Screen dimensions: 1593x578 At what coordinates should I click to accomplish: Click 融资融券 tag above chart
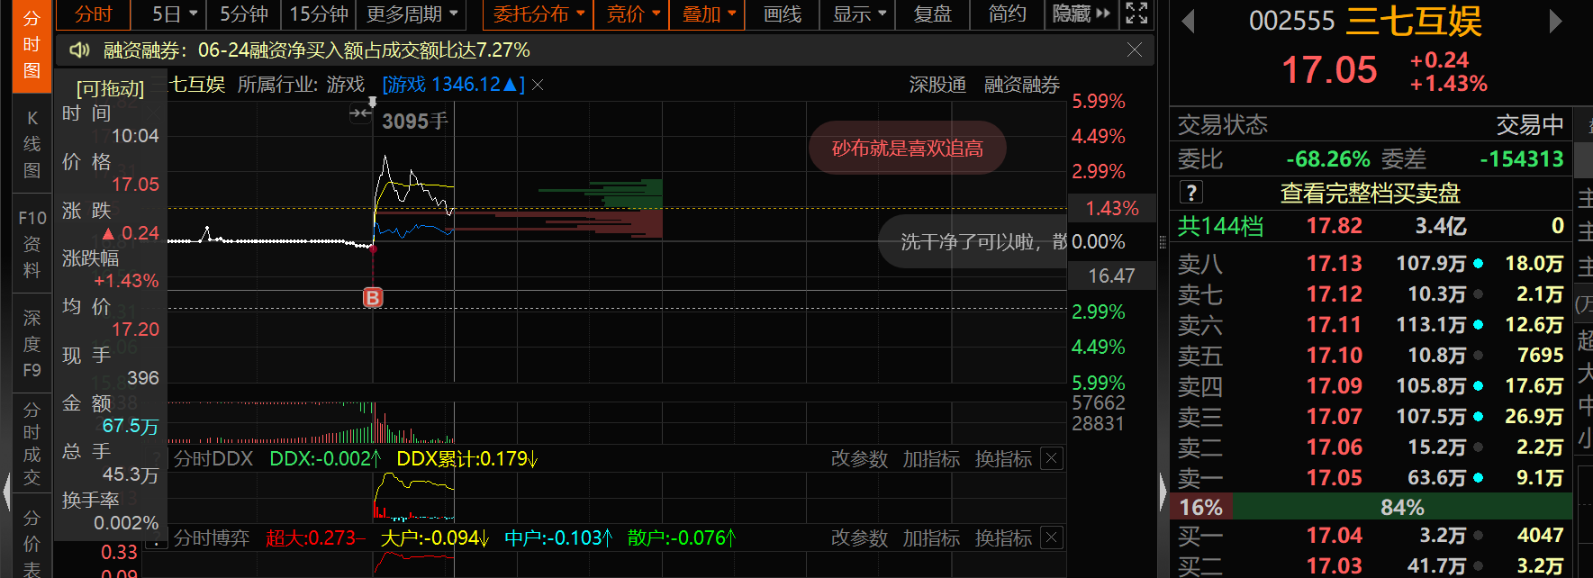tap(1022, 85)
